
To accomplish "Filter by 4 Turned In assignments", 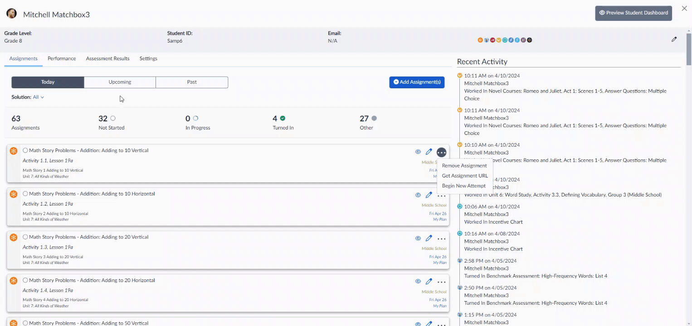I will (283, 122).
